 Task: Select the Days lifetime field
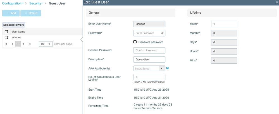coord(224,42)
